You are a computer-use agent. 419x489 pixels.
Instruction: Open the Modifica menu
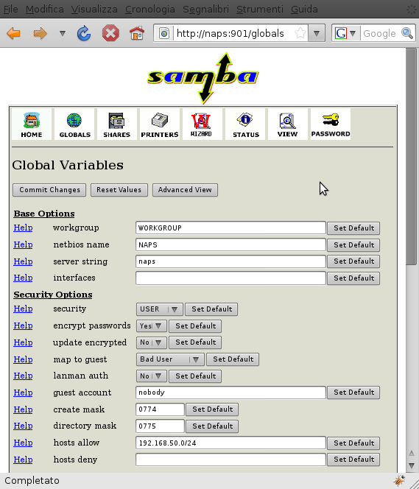[x=45, y=10]
